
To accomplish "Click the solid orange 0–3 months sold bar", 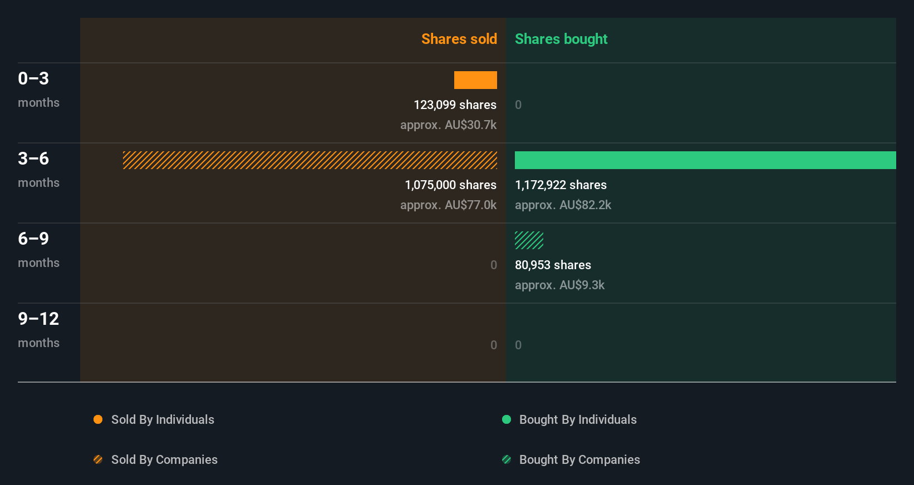I will click(x=475, y=80).
